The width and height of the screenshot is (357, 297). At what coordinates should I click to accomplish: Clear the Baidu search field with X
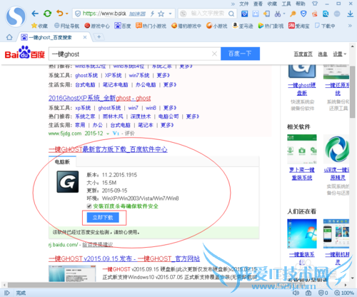214,54
